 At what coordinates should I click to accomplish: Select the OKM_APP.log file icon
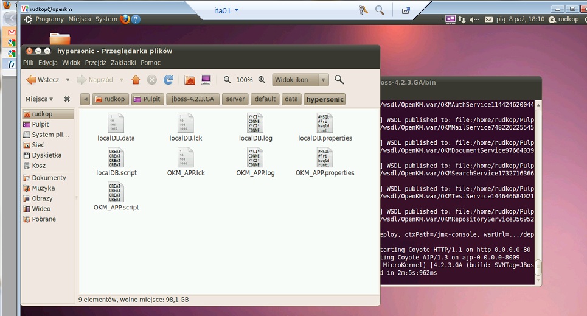point(255,157)
